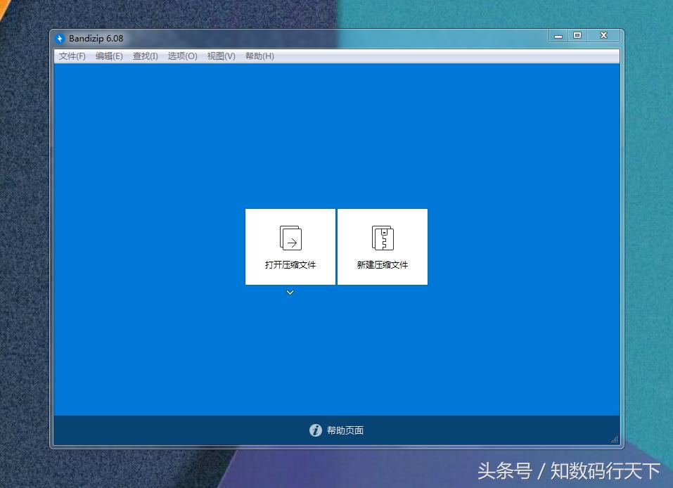Image resolution: width=673 pixels, height=488 pixels.
Task: Click the Bandizip 6.08 title bar text
Action: [97, 39]
